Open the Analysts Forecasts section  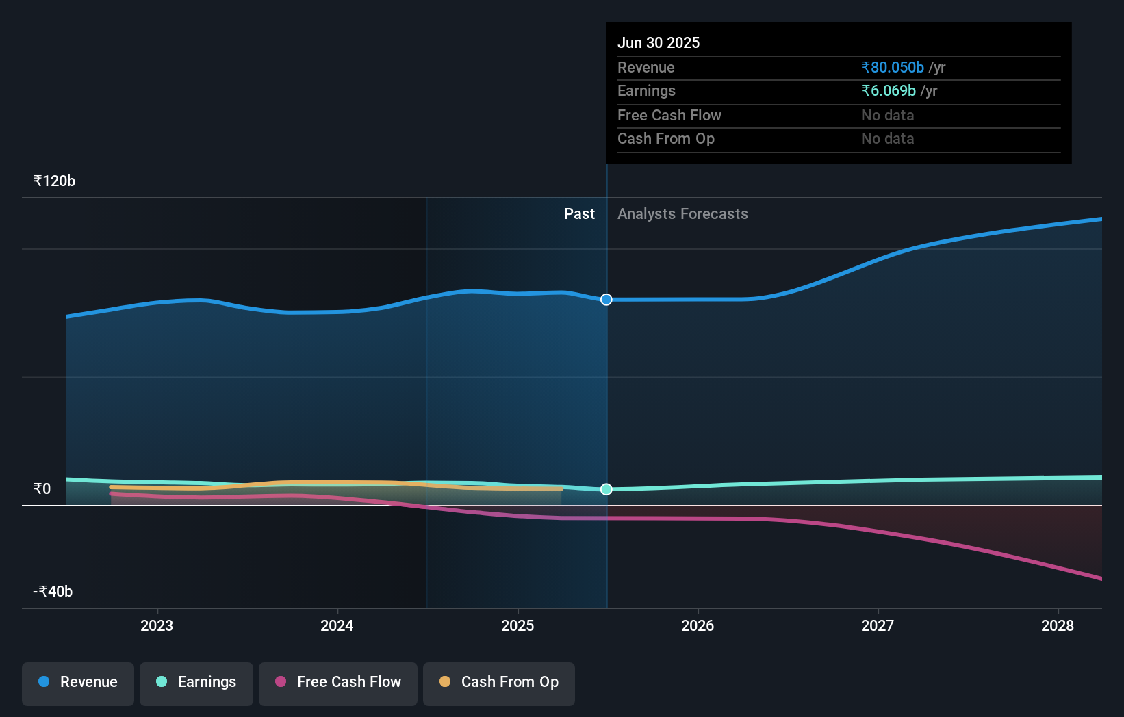pyautogui.click(x=682, y=213)
